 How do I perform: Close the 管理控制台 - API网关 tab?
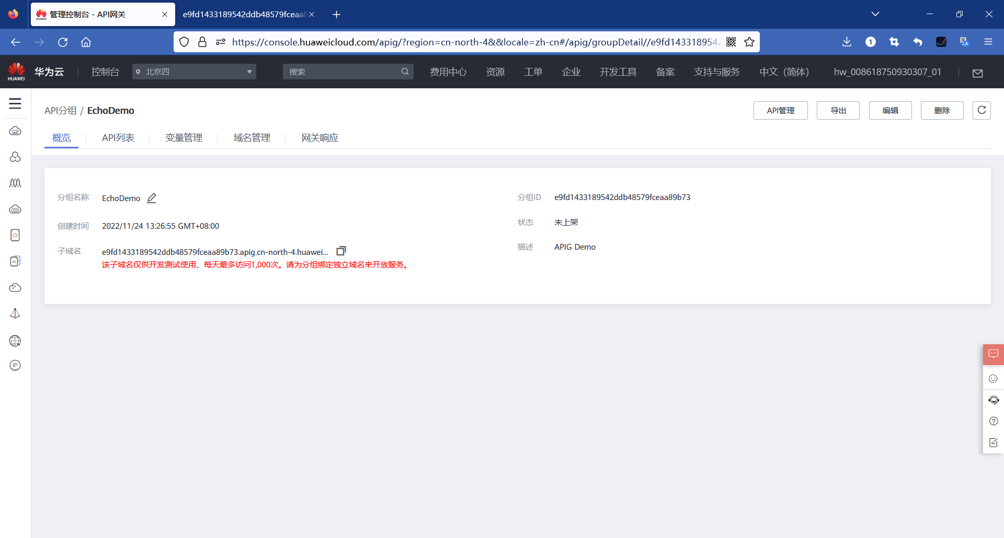[x=165, y=15]
